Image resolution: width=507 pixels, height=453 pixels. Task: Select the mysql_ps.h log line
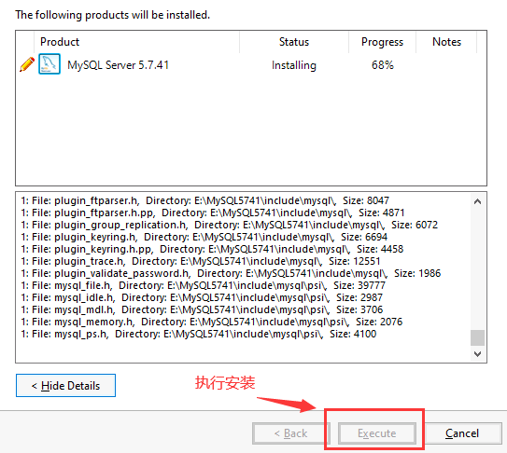point(199,334)
